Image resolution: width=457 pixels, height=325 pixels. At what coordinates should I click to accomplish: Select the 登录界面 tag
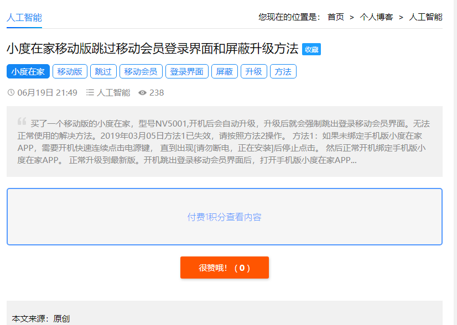(x=187, y=71)
